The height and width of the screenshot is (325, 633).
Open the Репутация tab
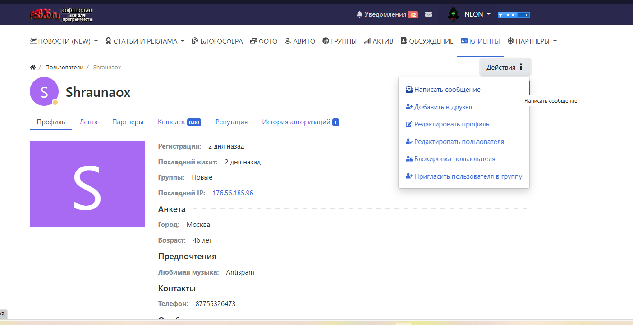232,122
